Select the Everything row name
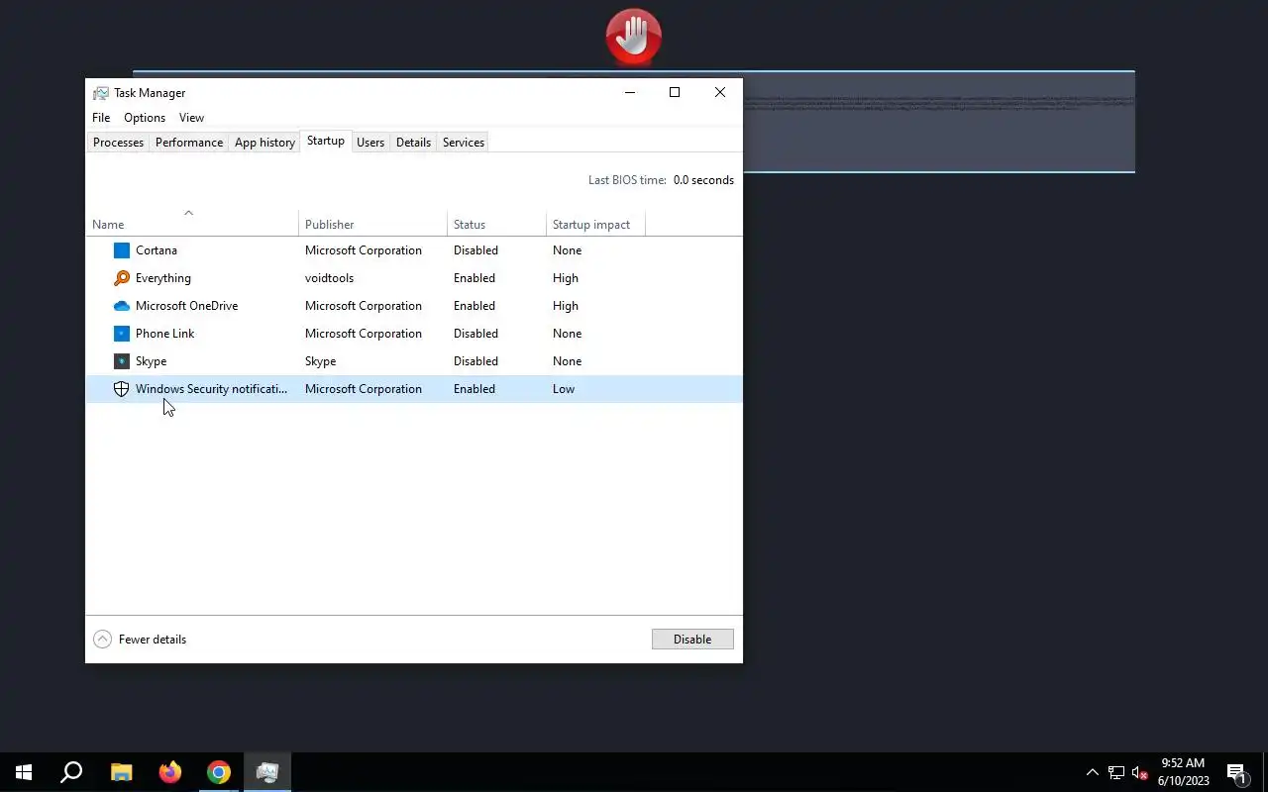Viewport: 1268px width, 792px height. tap(163, 278)
